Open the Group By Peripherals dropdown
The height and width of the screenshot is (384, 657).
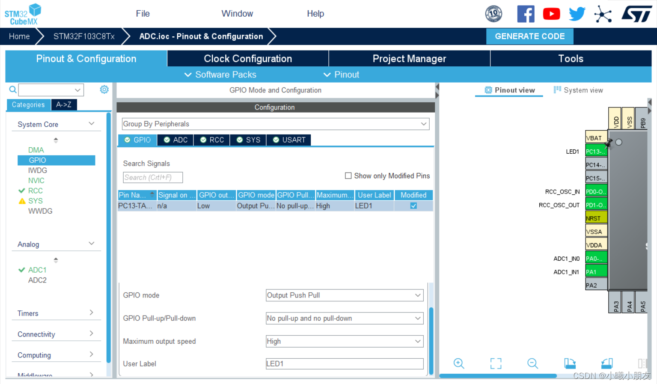point(276,124)
